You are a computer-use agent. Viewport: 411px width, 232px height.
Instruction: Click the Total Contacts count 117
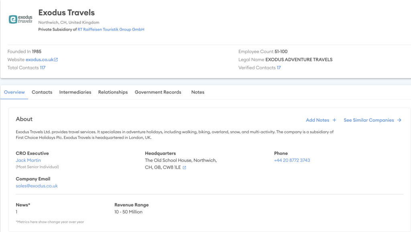pyautogui.click(x=43, y=68)
